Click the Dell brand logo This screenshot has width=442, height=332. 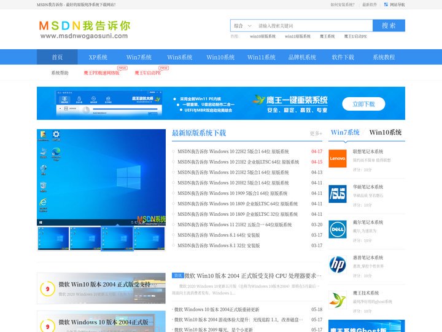click(338, 229)
